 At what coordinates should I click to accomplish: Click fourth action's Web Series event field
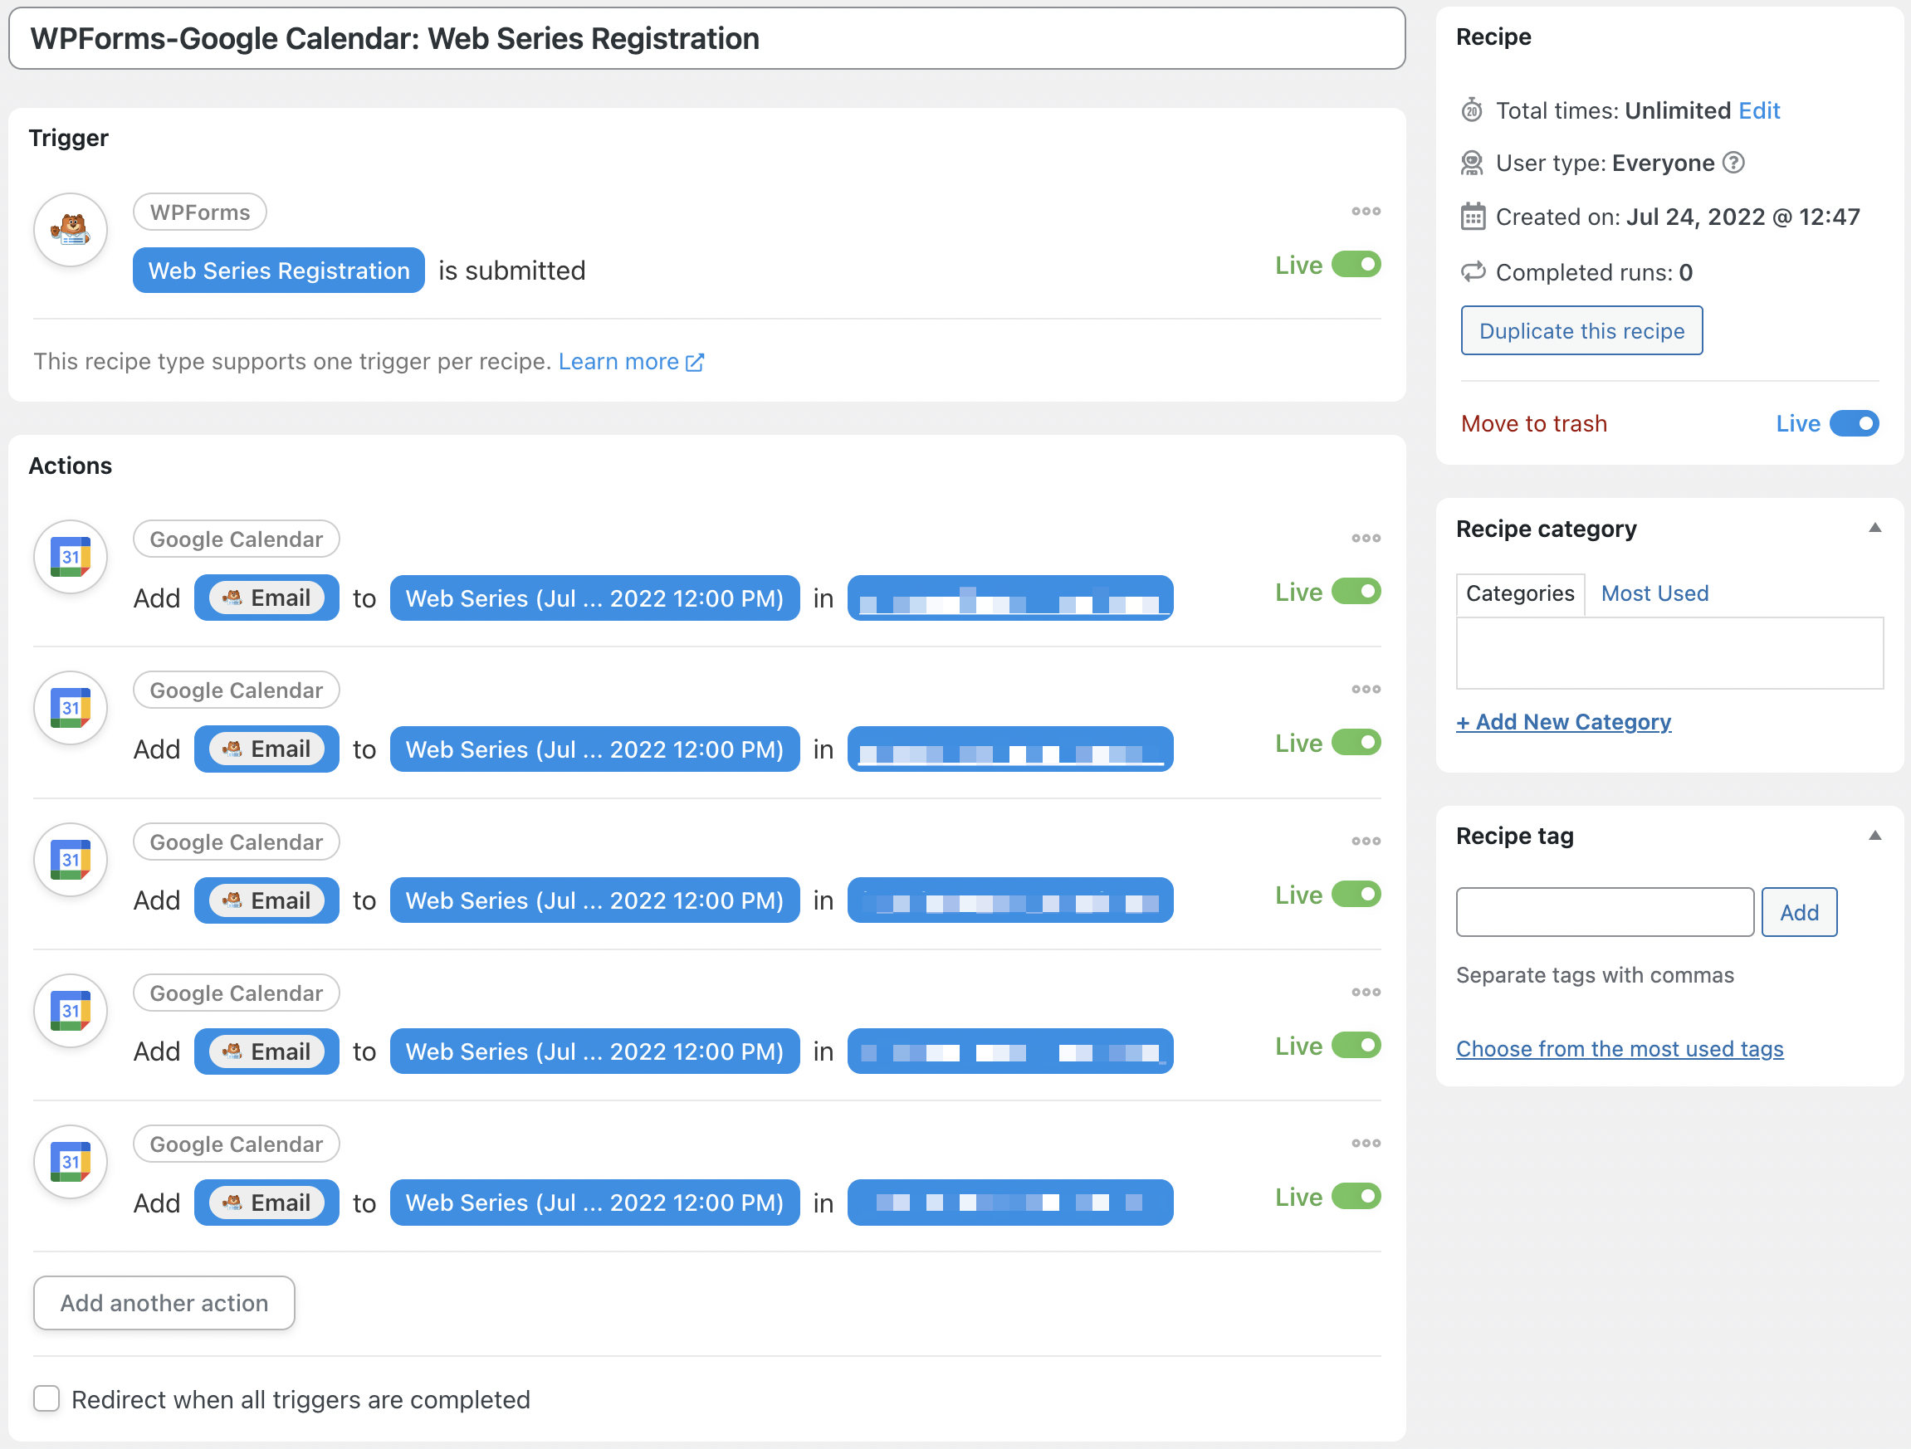[594, 1051]
